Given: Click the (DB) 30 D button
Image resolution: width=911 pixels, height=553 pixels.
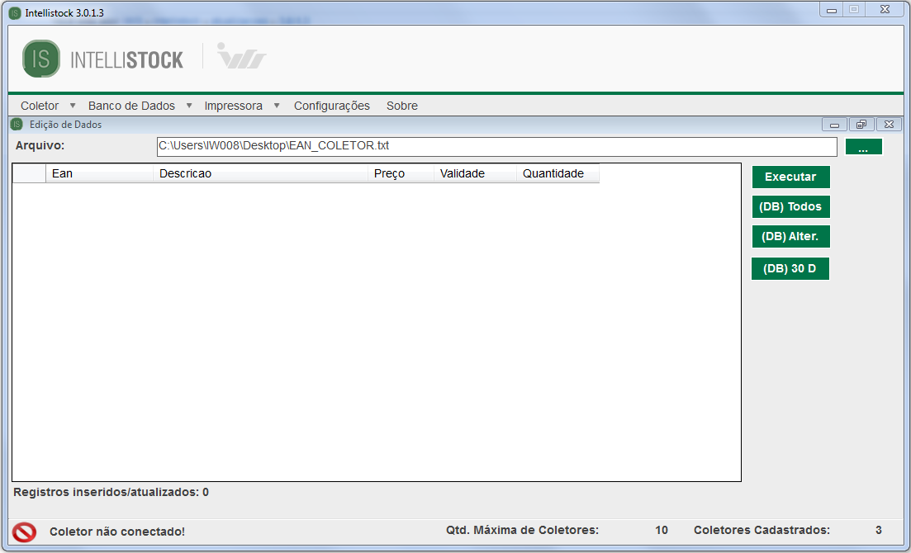Looking at the screenshot, I should 790,268.
